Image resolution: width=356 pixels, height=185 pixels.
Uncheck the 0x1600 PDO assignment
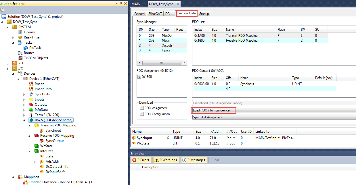[x=139, y=77]
